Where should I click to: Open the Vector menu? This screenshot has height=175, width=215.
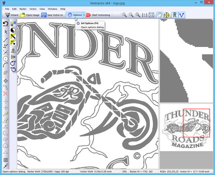[33, 9]
